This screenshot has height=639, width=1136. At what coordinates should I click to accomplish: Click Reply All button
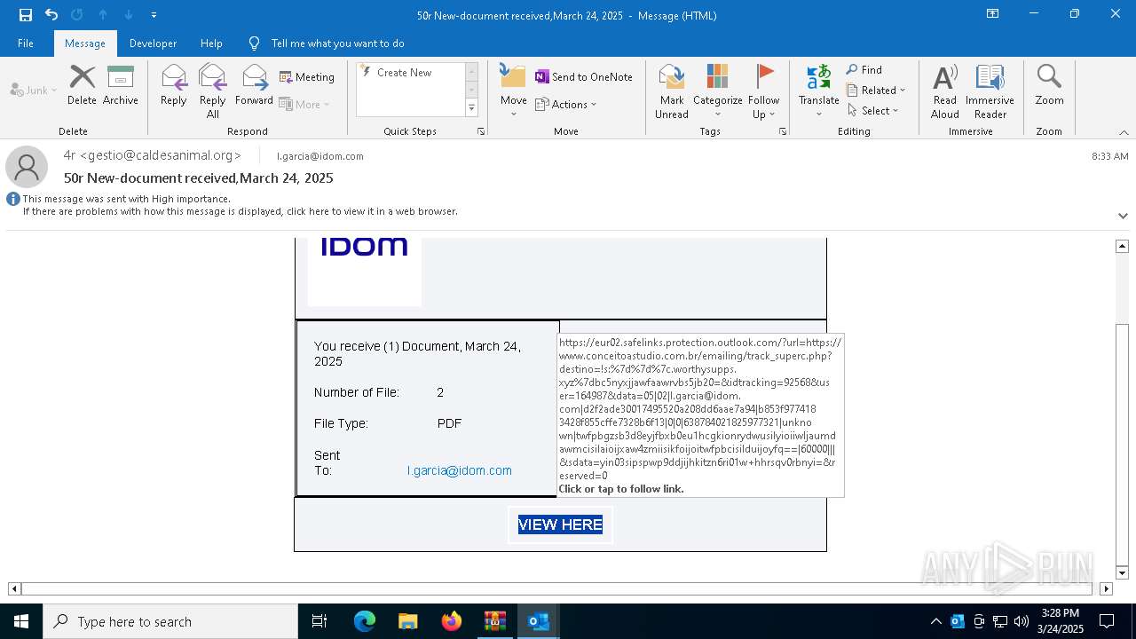(212, 91)
